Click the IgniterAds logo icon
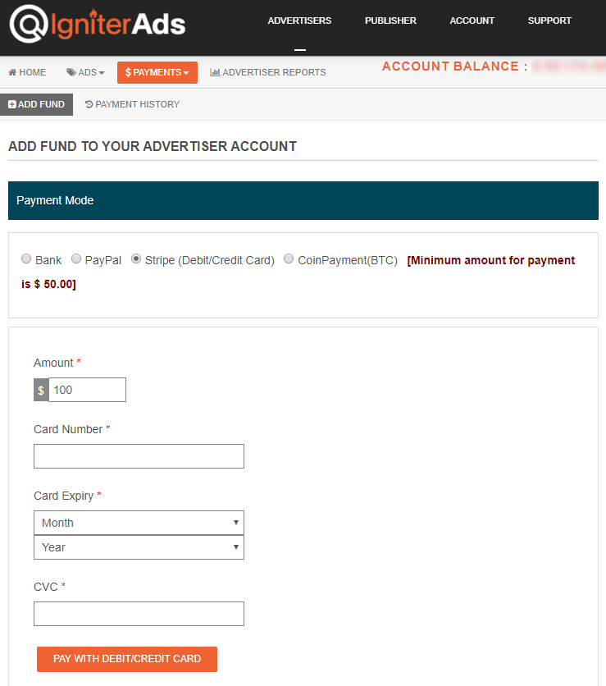 (x=29, y=24)
